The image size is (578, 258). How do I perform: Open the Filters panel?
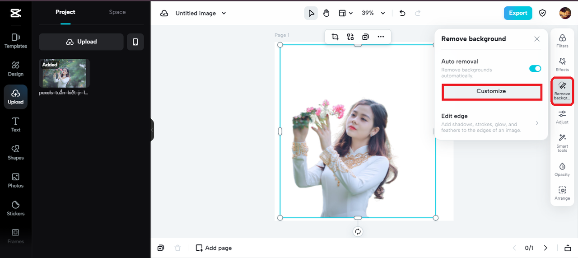tap(562, 41)
